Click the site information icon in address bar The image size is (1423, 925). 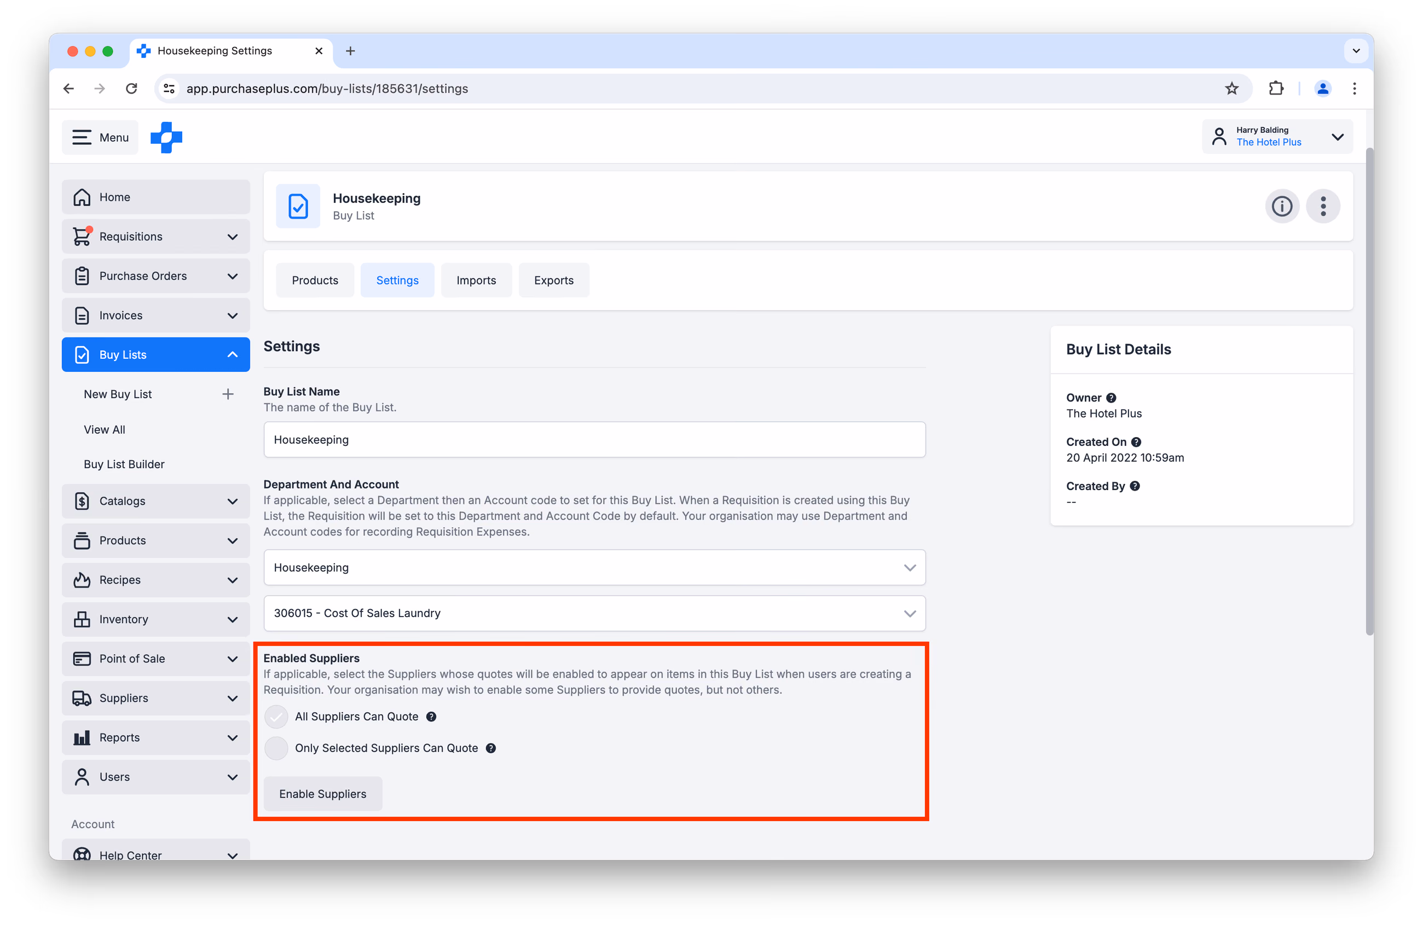point(169,89)
